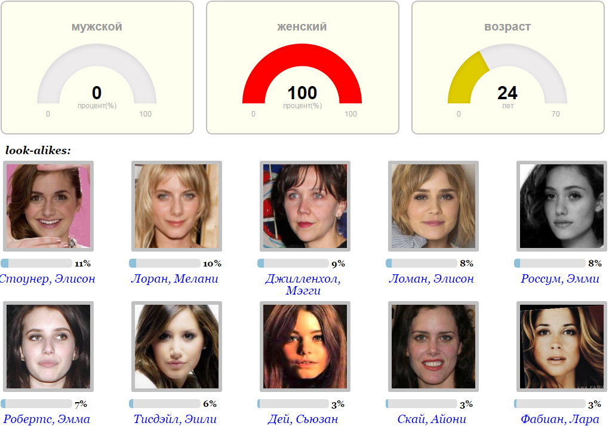
Task: Follow the Тисдэйл, Эшли link
Action: click(175, 419)
